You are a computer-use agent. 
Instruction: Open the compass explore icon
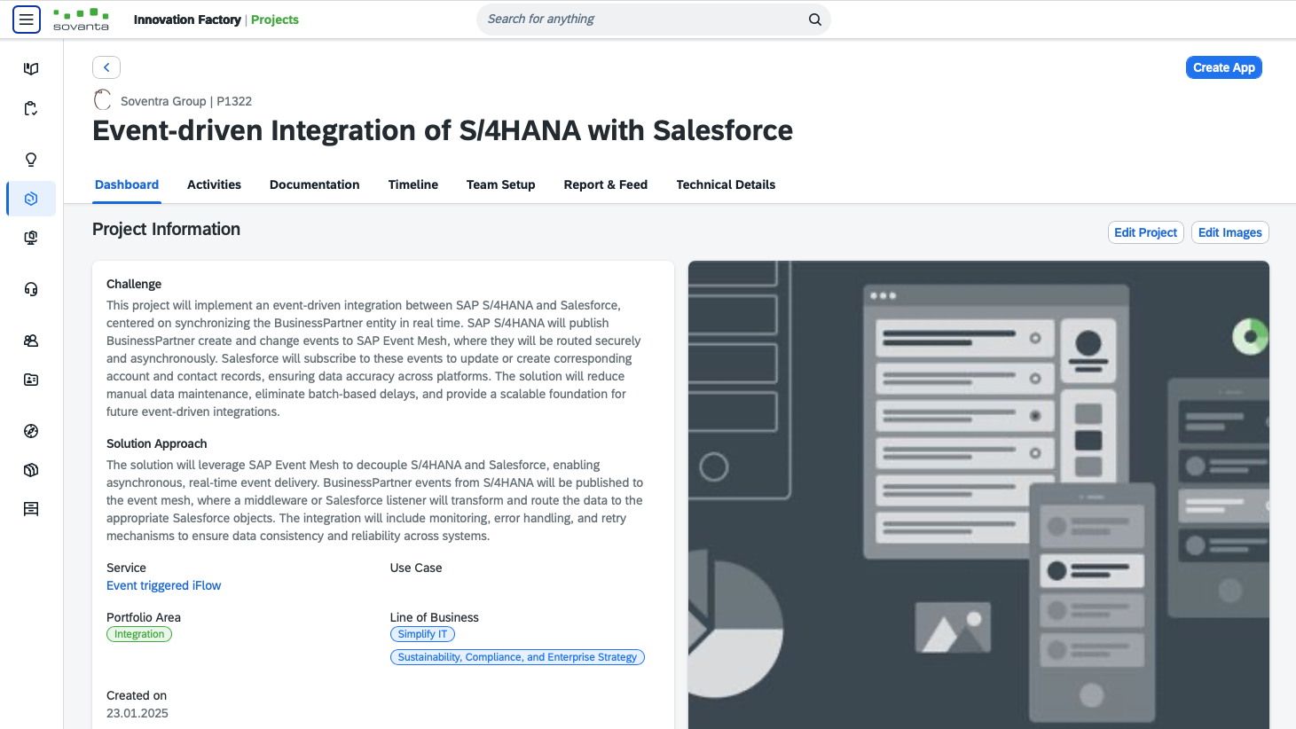[31, 431]
